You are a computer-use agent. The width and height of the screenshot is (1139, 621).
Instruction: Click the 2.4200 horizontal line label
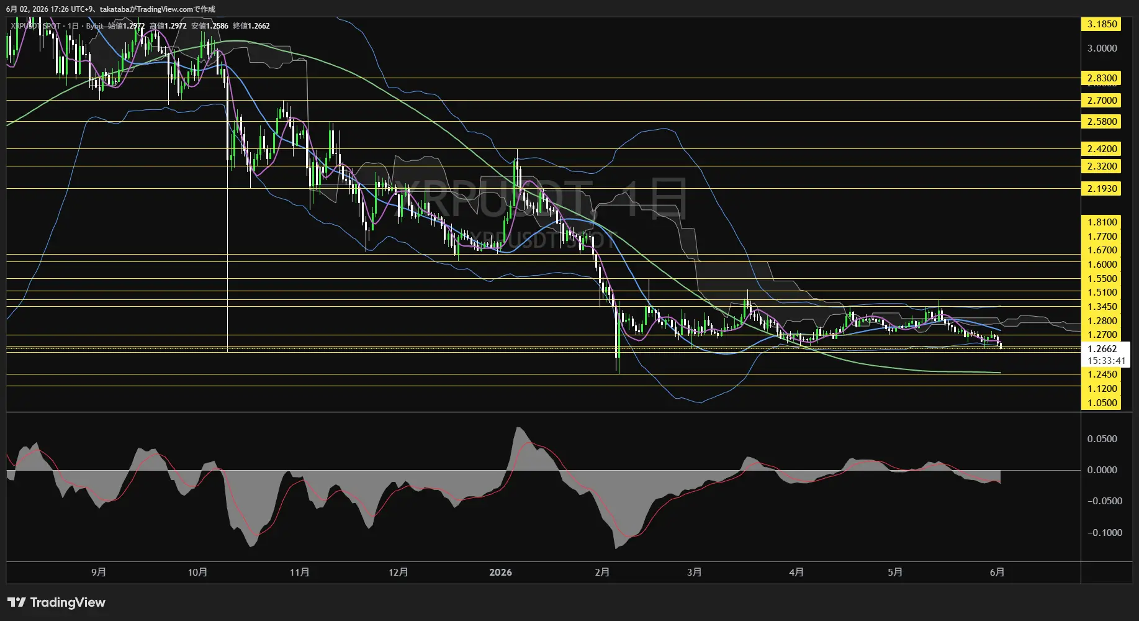(x=1102, y=149)
